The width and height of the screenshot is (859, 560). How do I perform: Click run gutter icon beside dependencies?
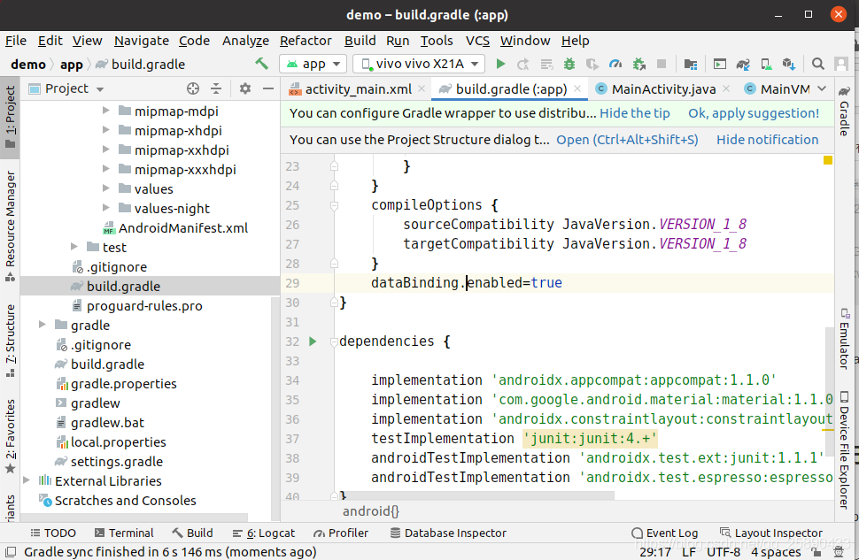pyautogui.click(x=313, y=341)
